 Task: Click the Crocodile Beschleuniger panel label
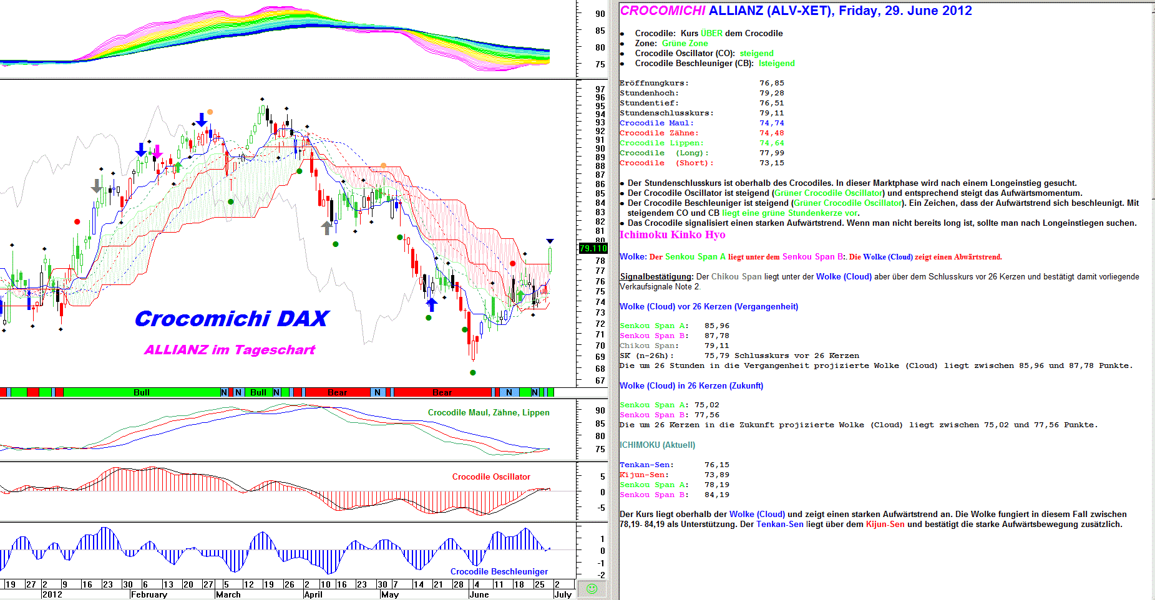(x=499, y=571)
